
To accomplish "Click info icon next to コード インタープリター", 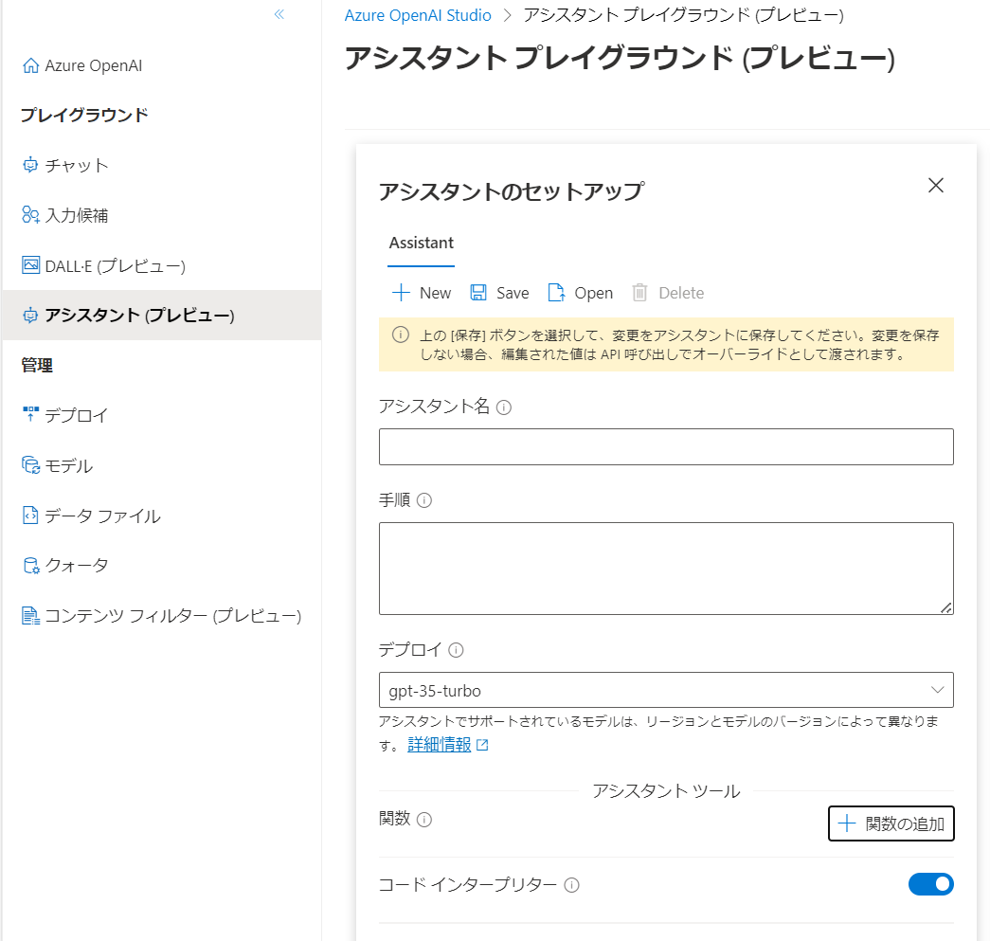I will (x=571, y=885).
